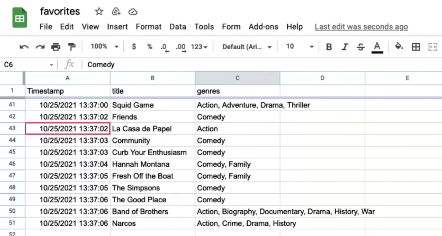Open the fill color picker
This screenshot has height=236, width=442.
pyautogui.click(x=399, y=46)
